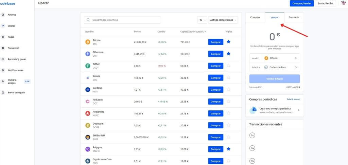Click the Tether coin icon
The height and width of the screenshot is (165, 348).
pos(88,66)
